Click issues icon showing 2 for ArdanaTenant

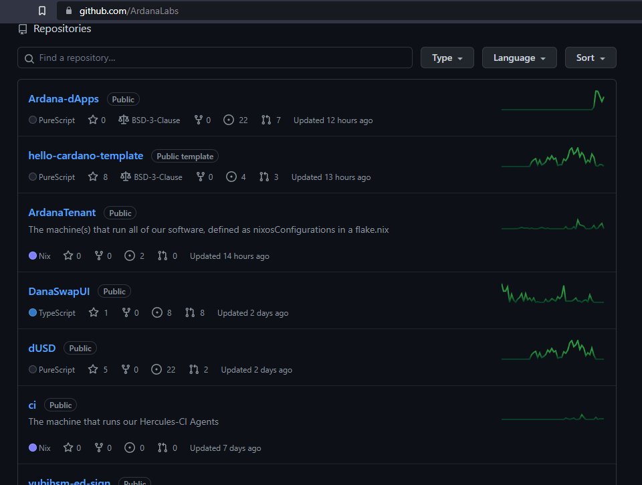pyautogui.click(x=129, y=256)
